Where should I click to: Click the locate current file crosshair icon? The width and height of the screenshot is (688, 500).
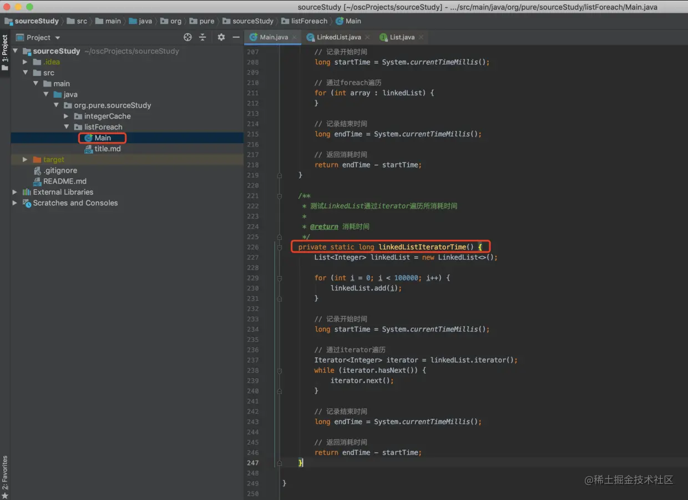(x=188, y=37)
